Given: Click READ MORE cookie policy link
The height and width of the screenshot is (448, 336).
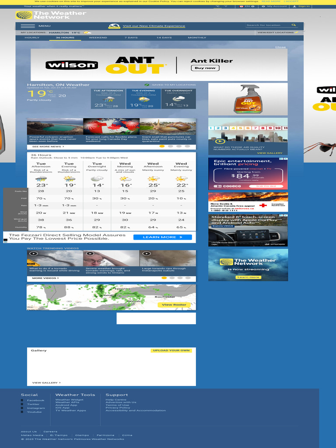Looking at the screenshot, I should pos(271,1).
